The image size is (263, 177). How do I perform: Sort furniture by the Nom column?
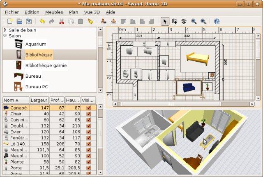[16, 100]
